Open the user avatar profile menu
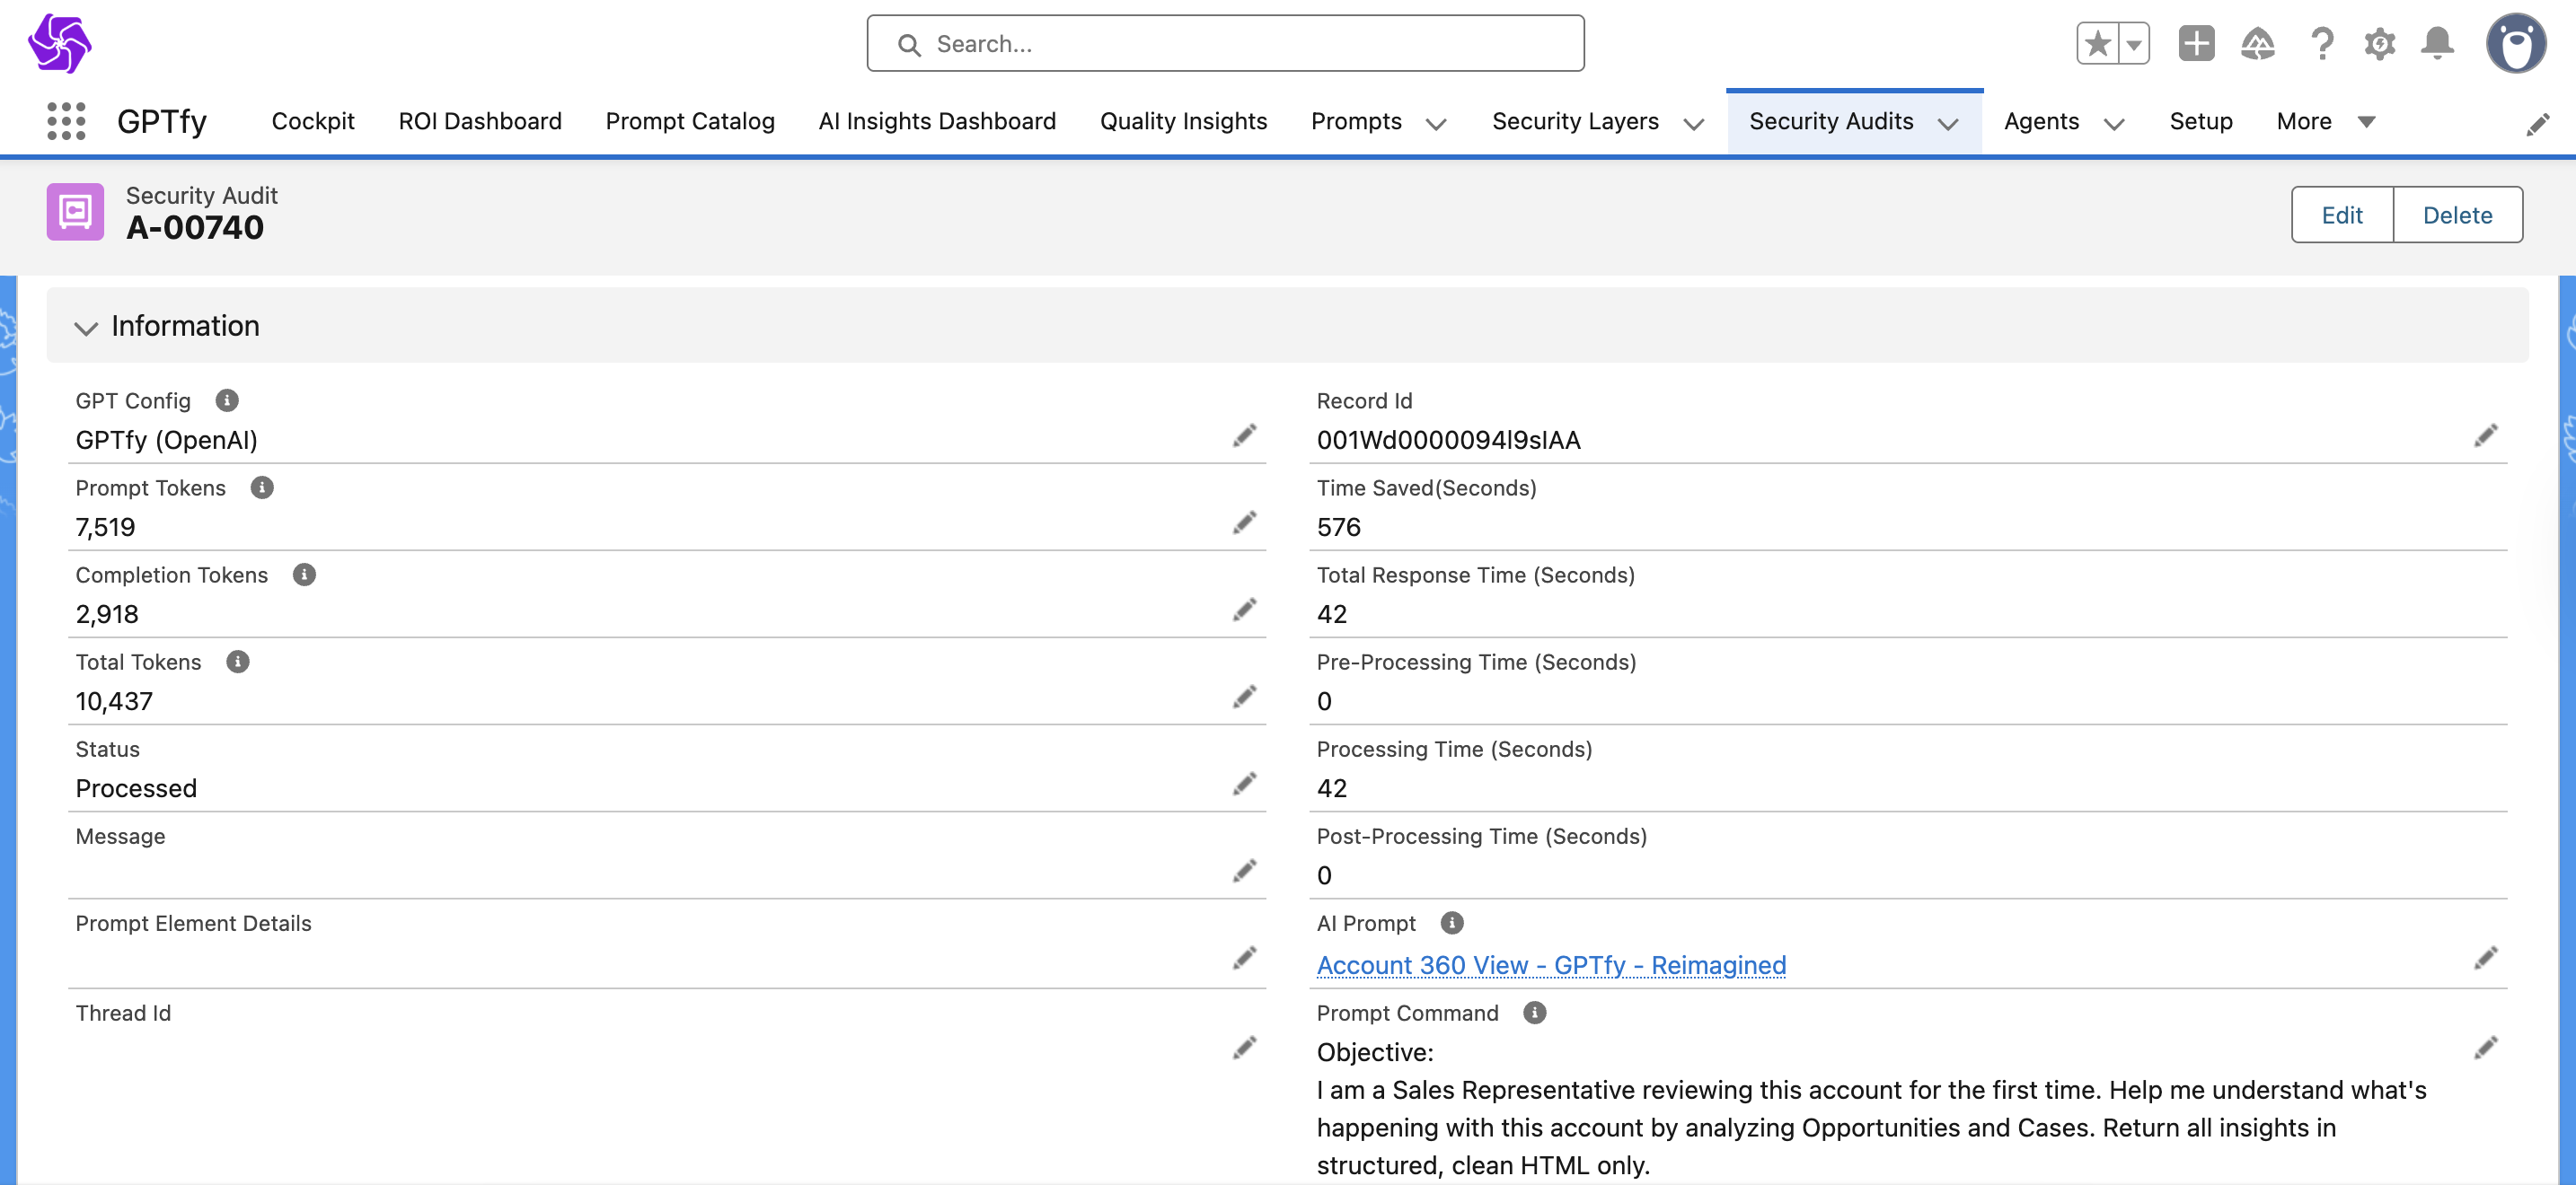 point(2515,44)
